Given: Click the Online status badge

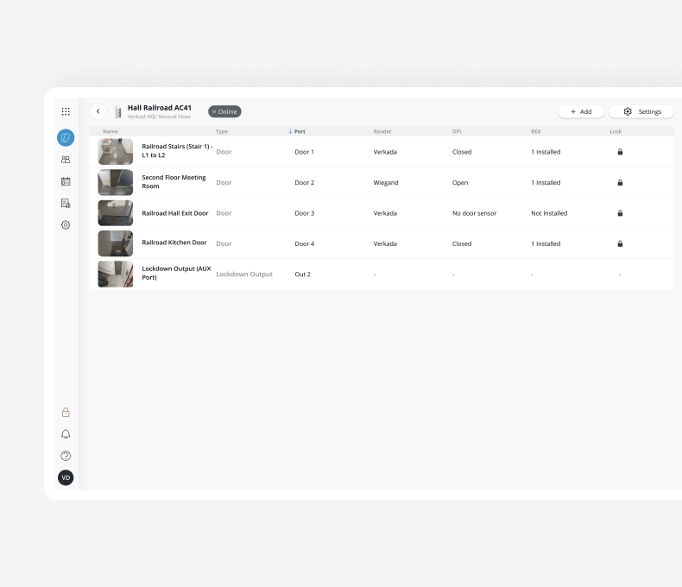Looking at the screenshot, I should (x=224, y=111).
